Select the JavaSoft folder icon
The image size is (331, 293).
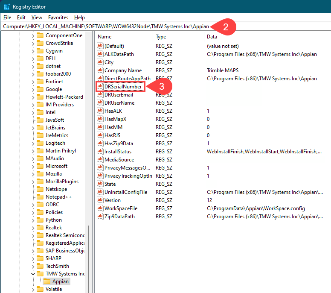[40, 120]
